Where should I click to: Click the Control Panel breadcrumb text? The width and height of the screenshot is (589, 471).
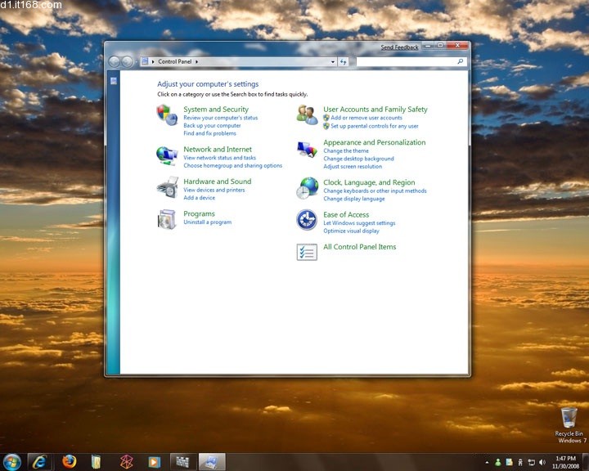175,61
